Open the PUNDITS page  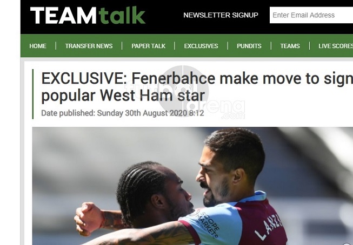[x=249, y=46]
